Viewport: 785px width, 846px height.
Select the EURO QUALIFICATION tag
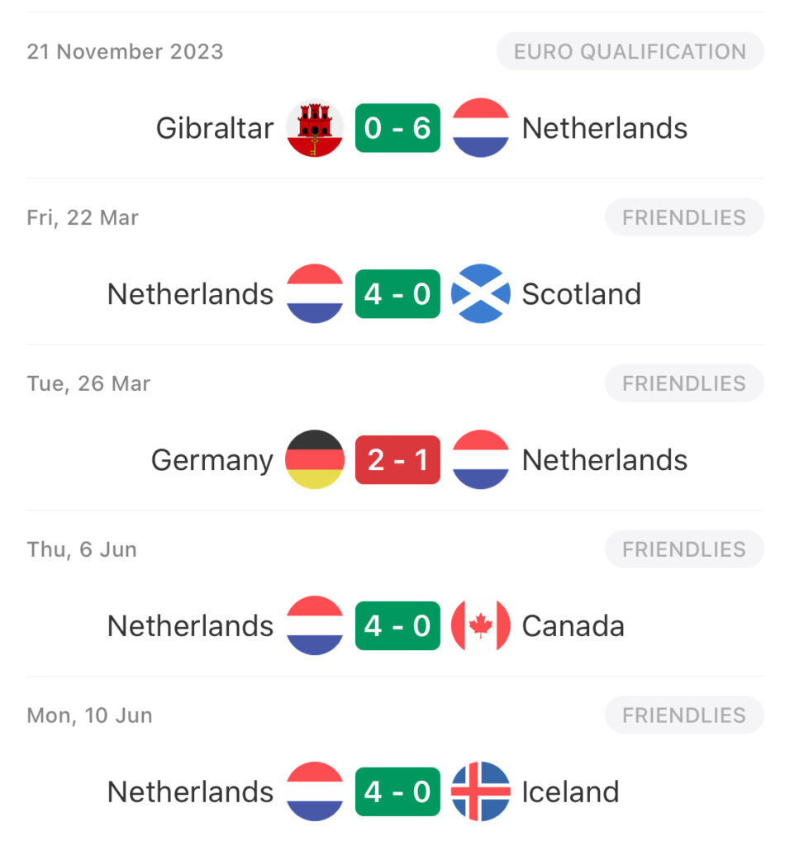[630, 51]
